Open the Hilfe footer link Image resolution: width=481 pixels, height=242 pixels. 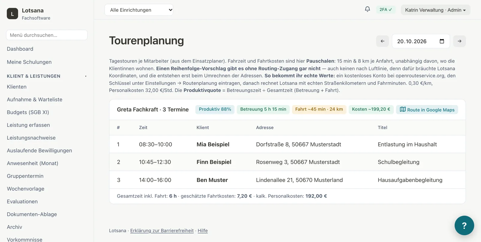pyautogui.click(x=203, y=231)
